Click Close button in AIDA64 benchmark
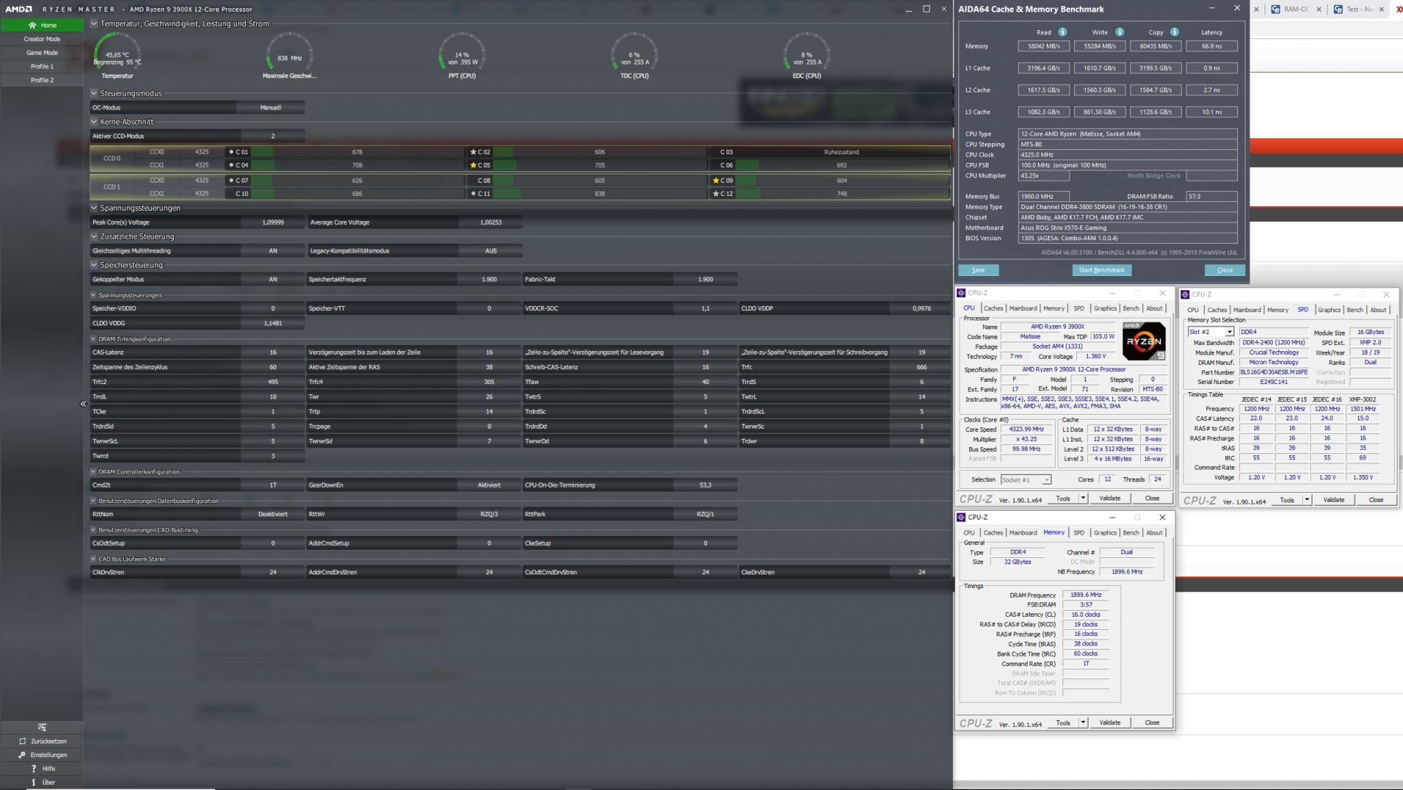 point(1225,270)
